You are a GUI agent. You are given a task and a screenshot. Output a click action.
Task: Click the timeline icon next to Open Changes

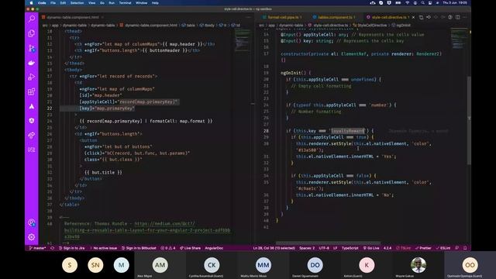click(429, 17)
